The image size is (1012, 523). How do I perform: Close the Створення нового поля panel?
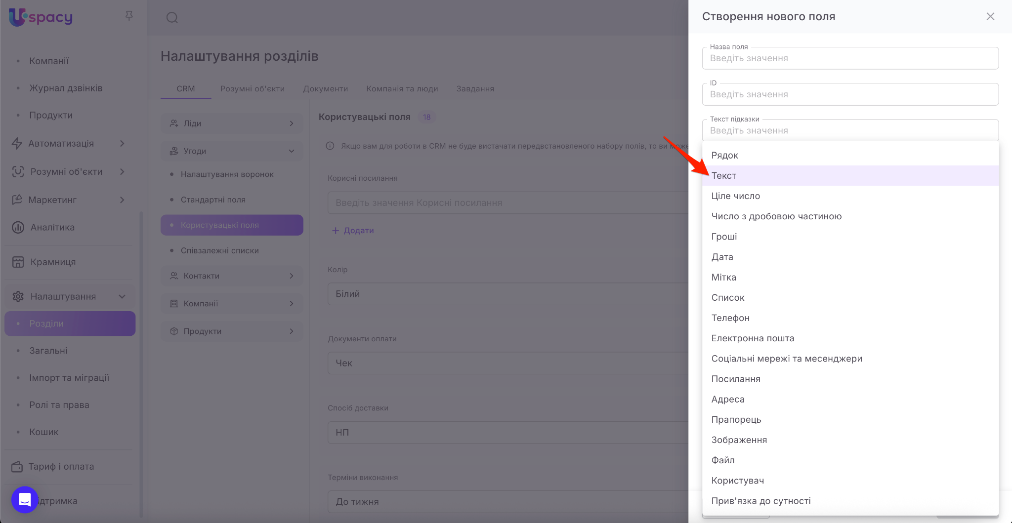point(990,16)
